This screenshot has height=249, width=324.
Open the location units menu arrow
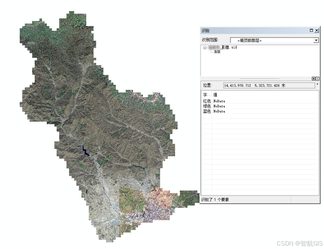pos(317,84)
